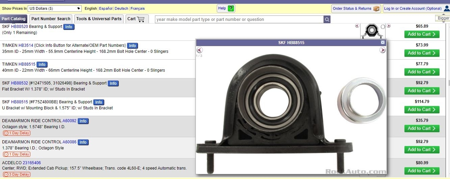Open part number link A60086

click(x=70, y=142)
